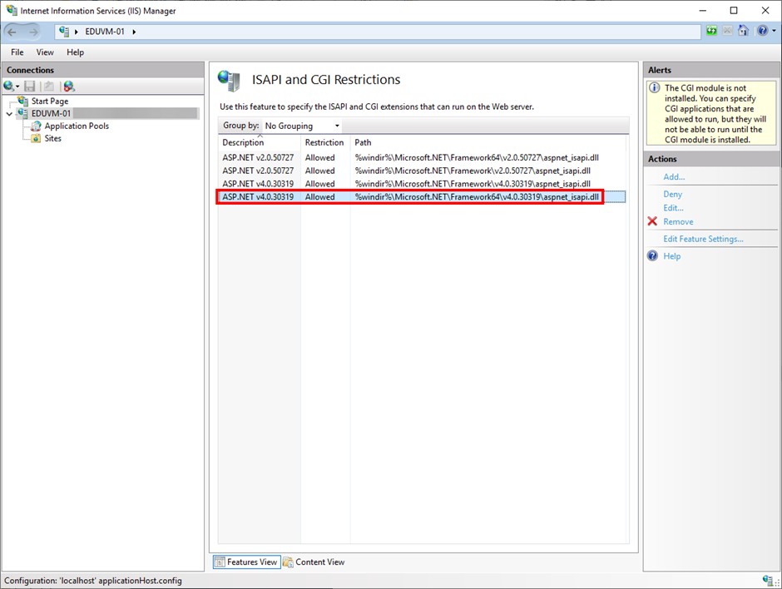Open Edit Feature Settings... link
The width and height of the screenshot is (782, 589).
pos(703,239)
